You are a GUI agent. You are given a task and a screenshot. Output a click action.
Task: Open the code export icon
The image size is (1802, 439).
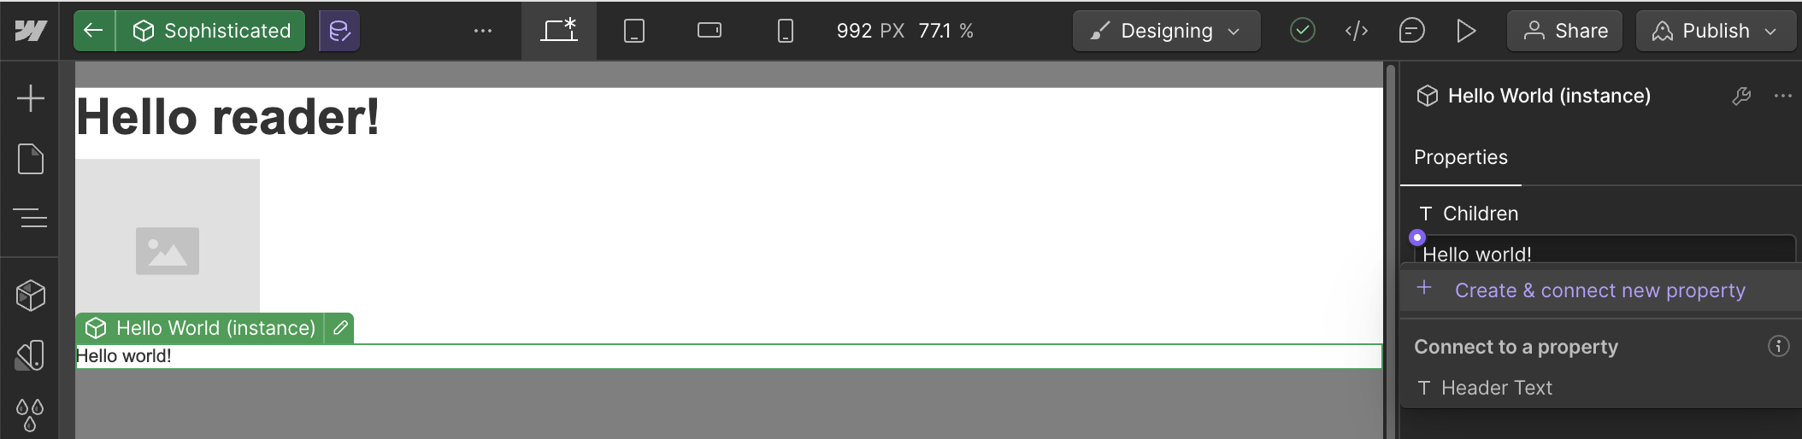coord(1357,31)
